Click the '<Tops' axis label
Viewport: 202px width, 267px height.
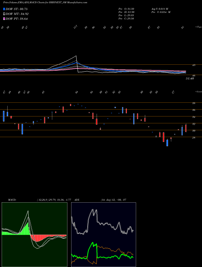(x=198, y=27)
